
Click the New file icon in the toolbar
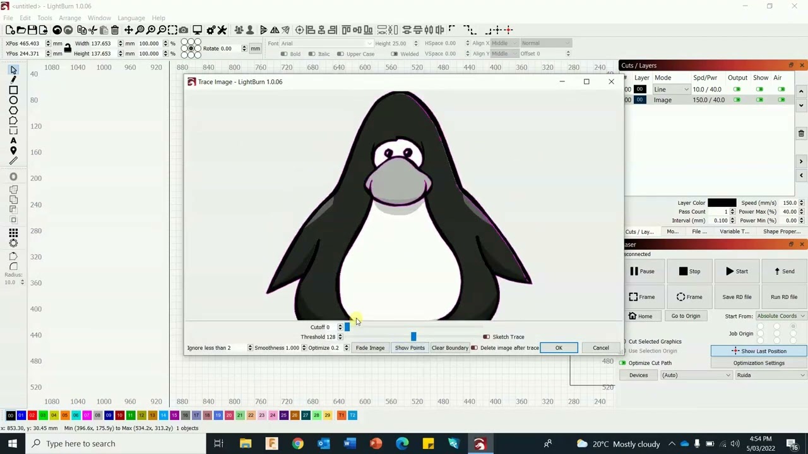tap(10, 30)
